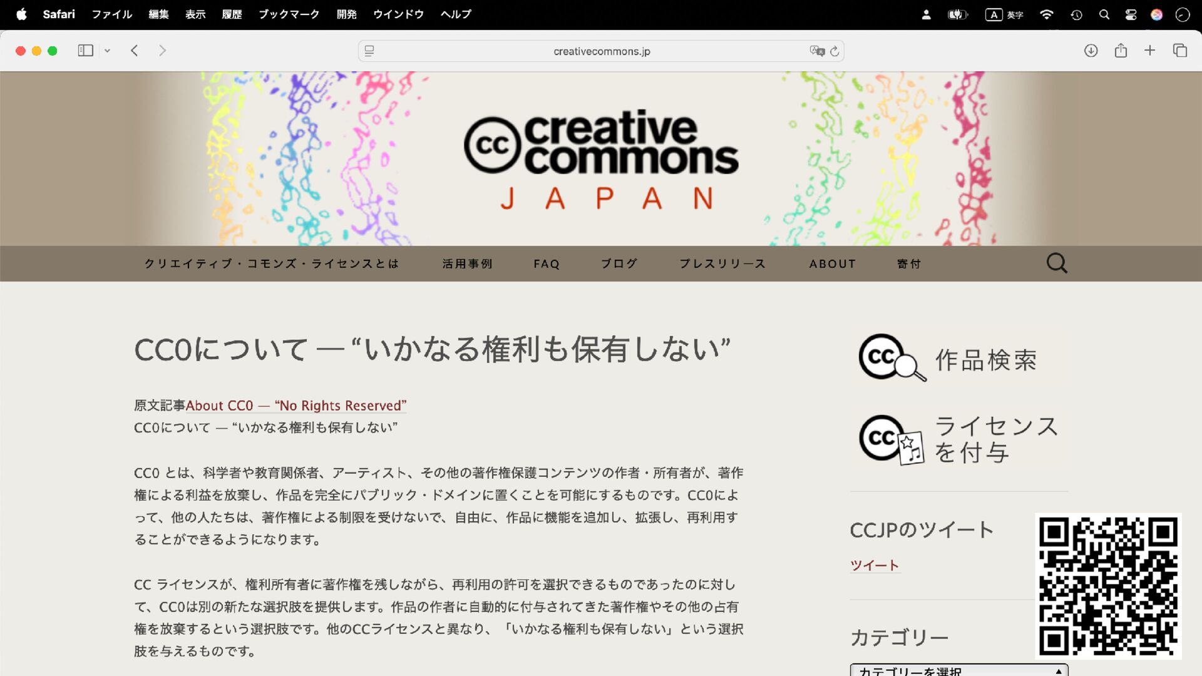Go forward to the next page
Image resolution: width=1202 pixels, height=676 pixels.
pyautogui.click(x=162, y=51)
